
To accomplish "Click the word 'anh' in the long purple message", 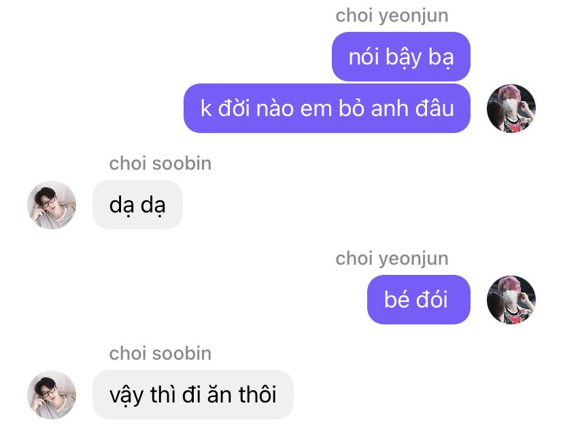I will click(x=390, y=108).
